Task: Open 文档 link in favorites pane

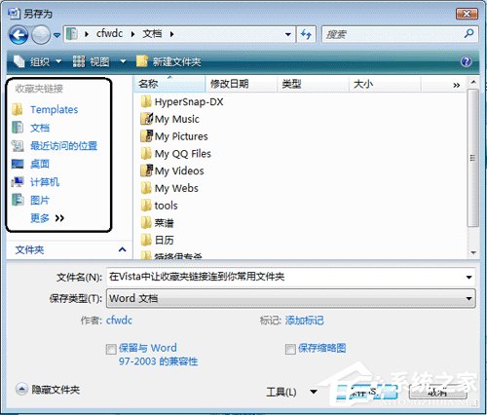Action: tap(40, 128)
